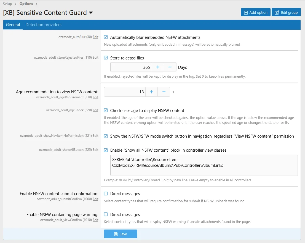Go to Options in the breadcrumb

[26, 4]
